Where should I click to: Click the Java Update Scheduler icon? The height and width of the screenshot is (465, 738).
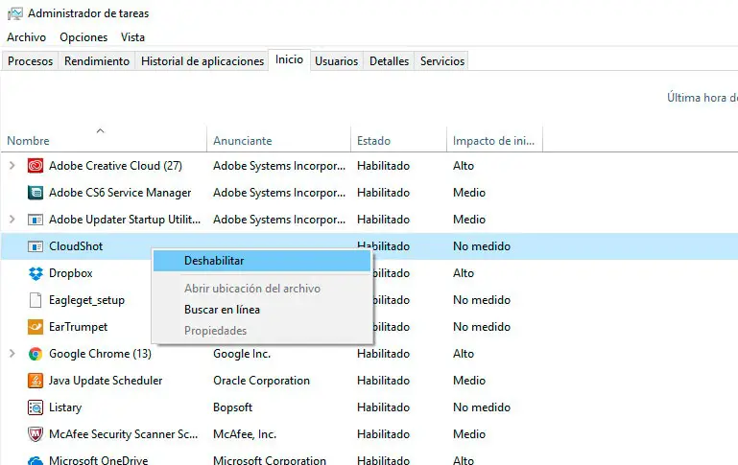click(x=36, y=381)
